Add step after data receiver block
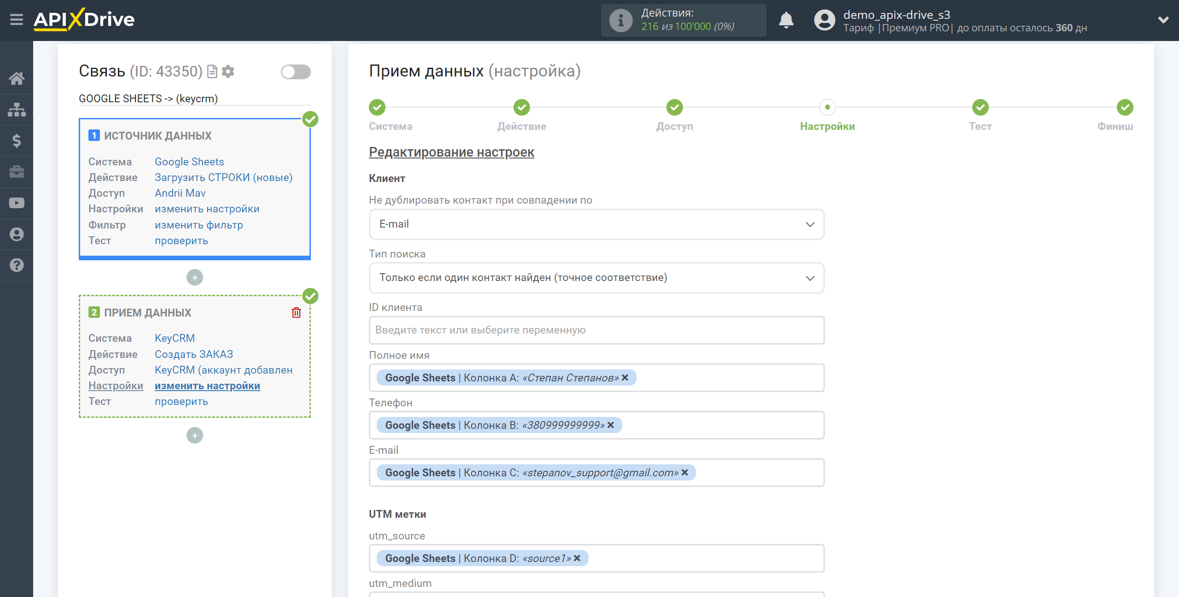1179x597 pixels. (x=195, y=435)
